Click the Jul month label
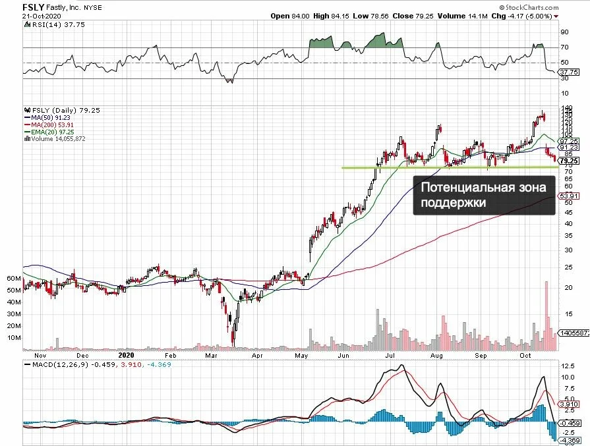The height and width of the screenshot is (446, 590). click(x=390, y=355)
